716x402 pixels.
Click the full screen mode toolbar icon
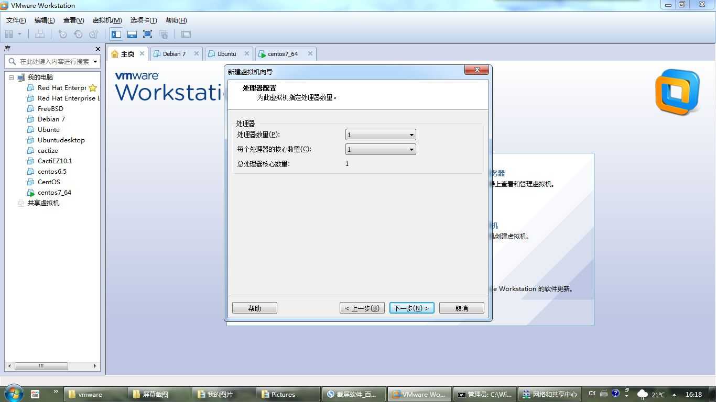148,34
